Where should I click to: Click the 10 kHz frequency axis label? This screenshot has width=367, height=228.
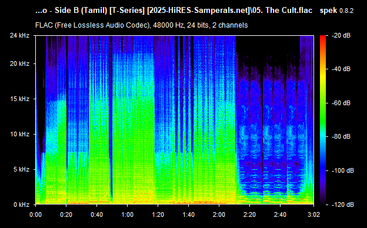click(19, 134)
